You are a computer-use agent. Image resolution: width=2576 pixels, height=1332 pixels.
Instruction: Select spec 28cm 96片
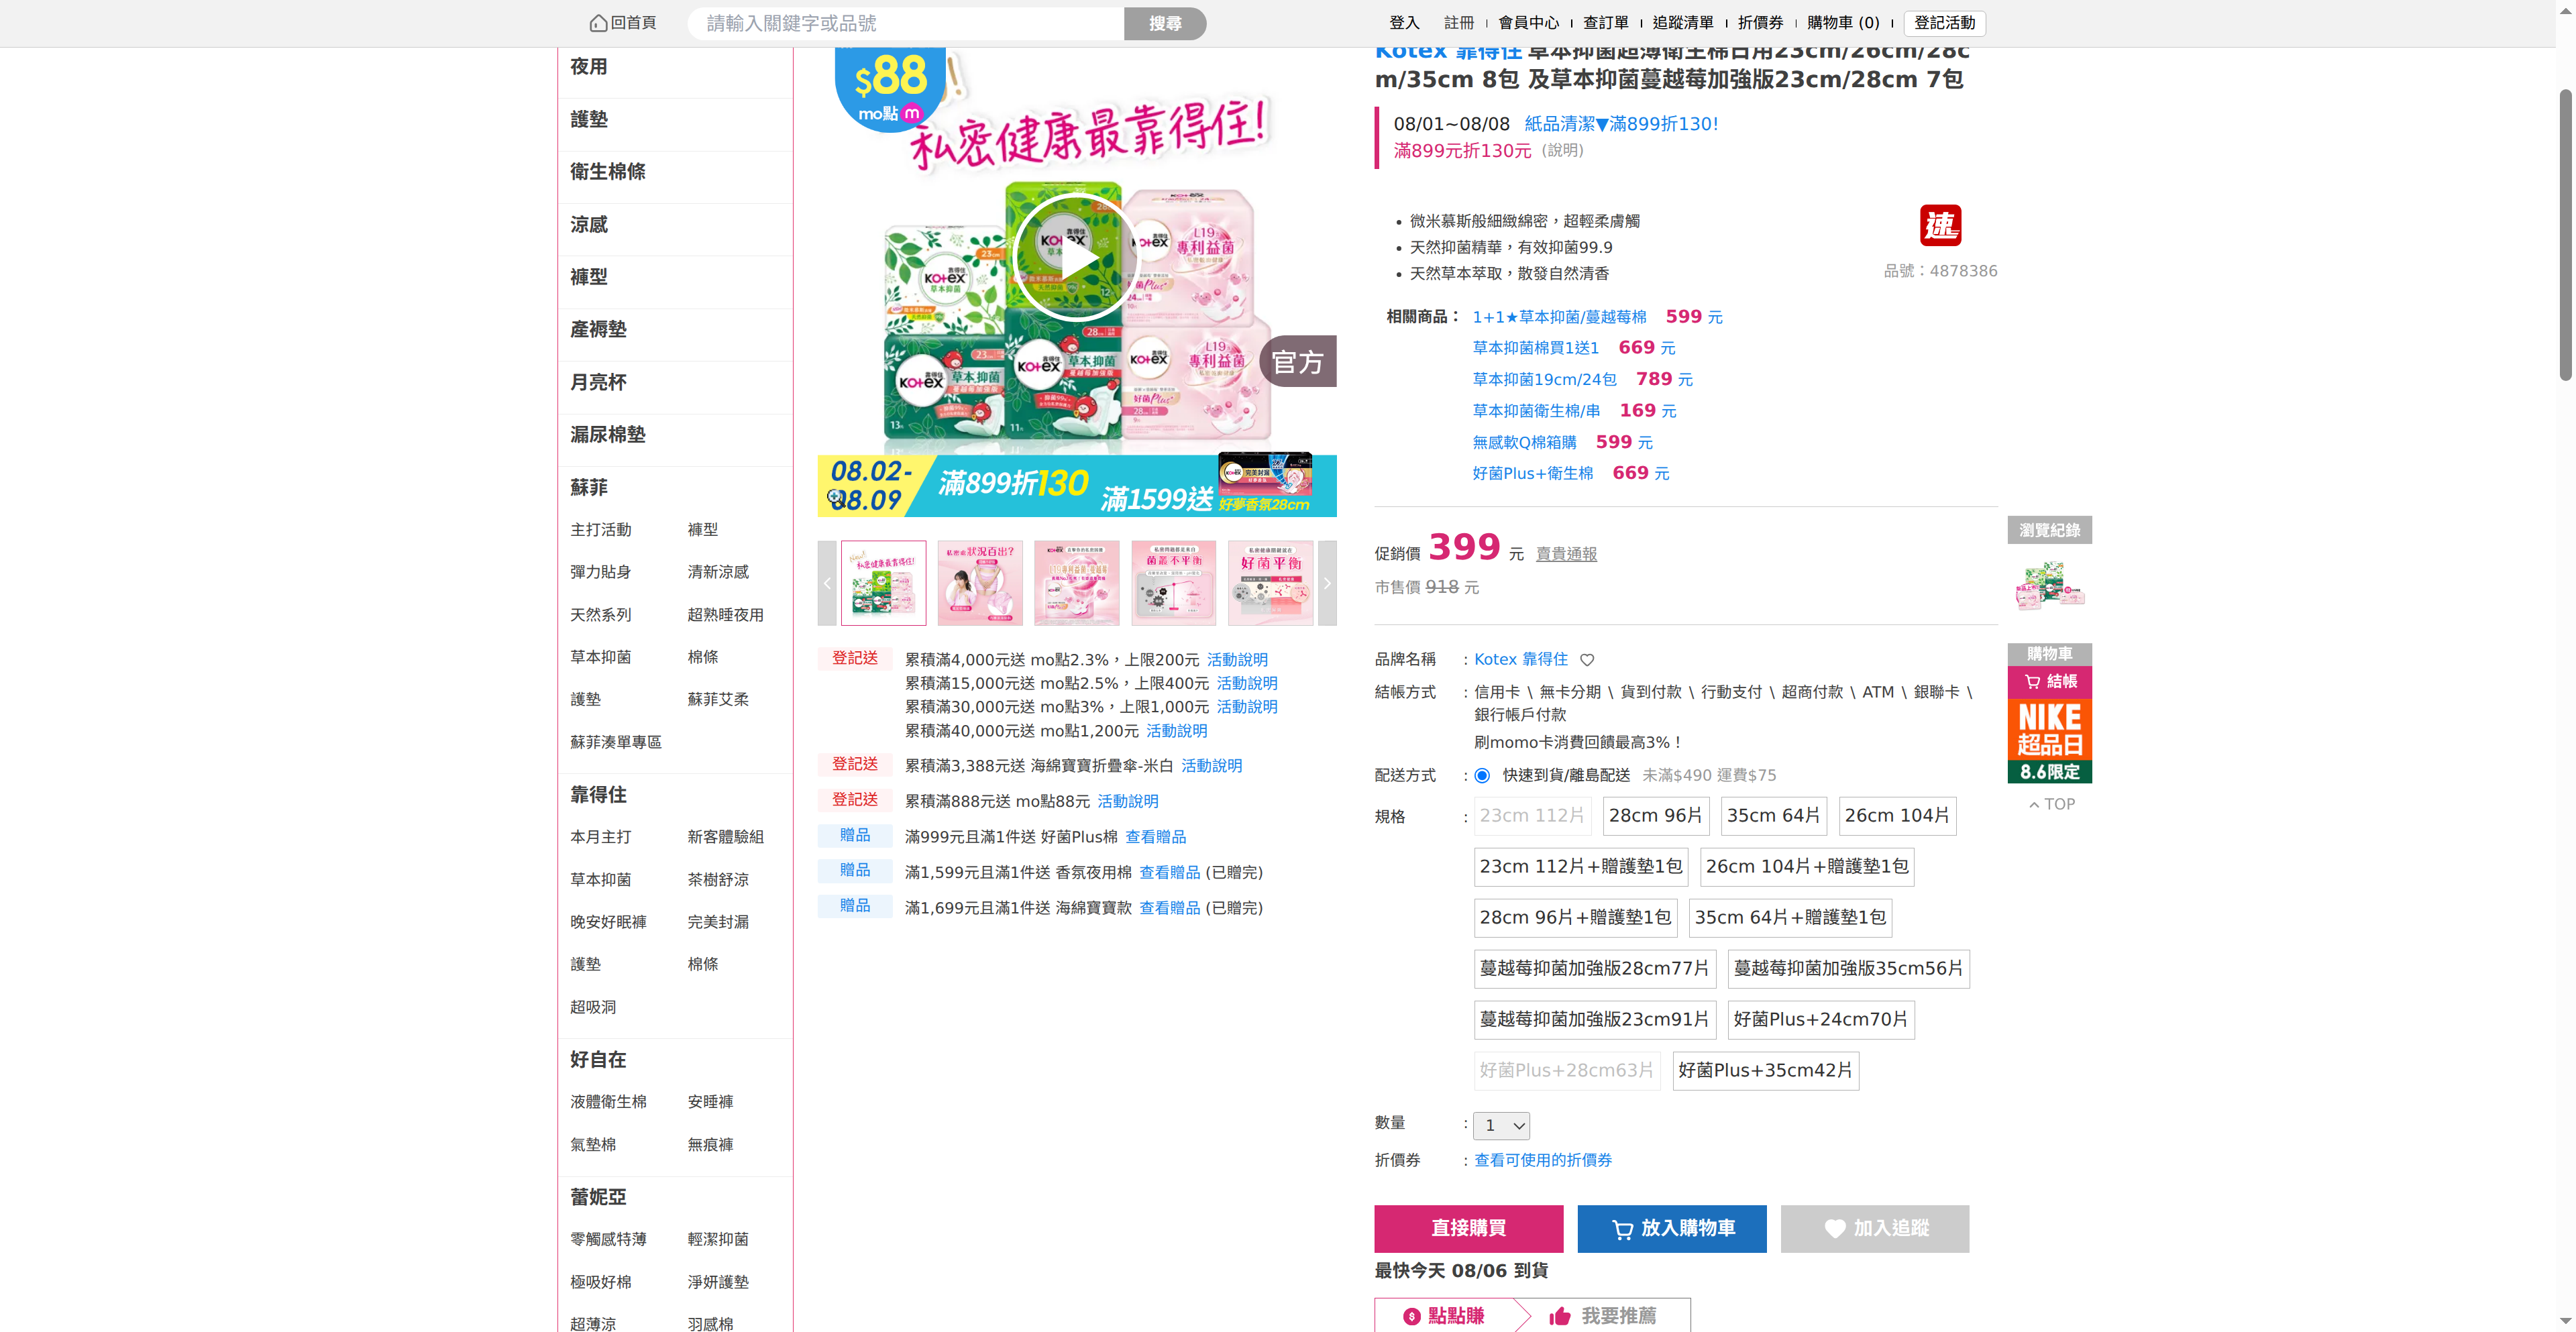[1656, 816]
